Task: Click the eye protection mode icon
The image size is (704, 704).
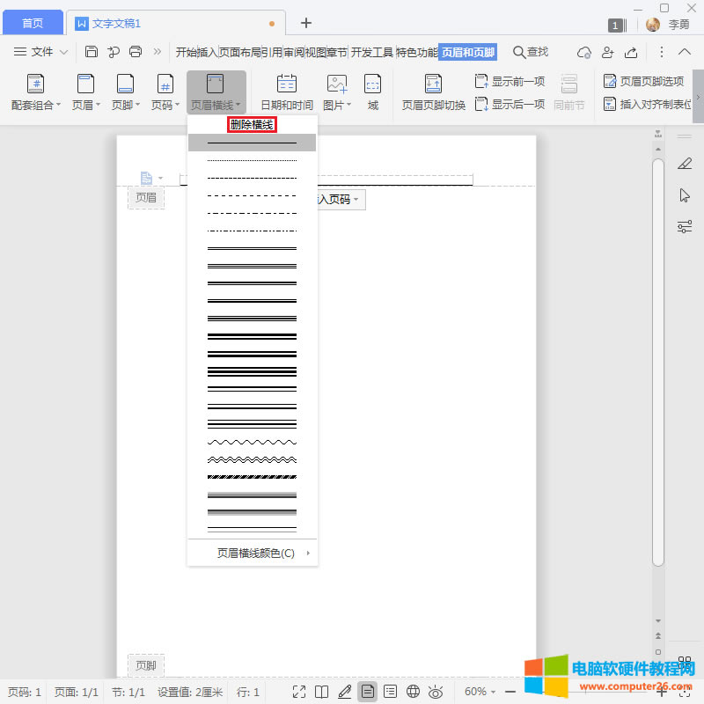Action: coord(435,692)
